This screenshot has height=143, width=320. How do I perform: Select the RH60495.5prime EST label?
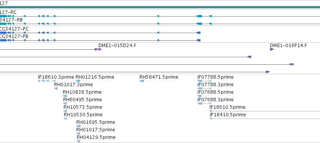pos(82,100)
